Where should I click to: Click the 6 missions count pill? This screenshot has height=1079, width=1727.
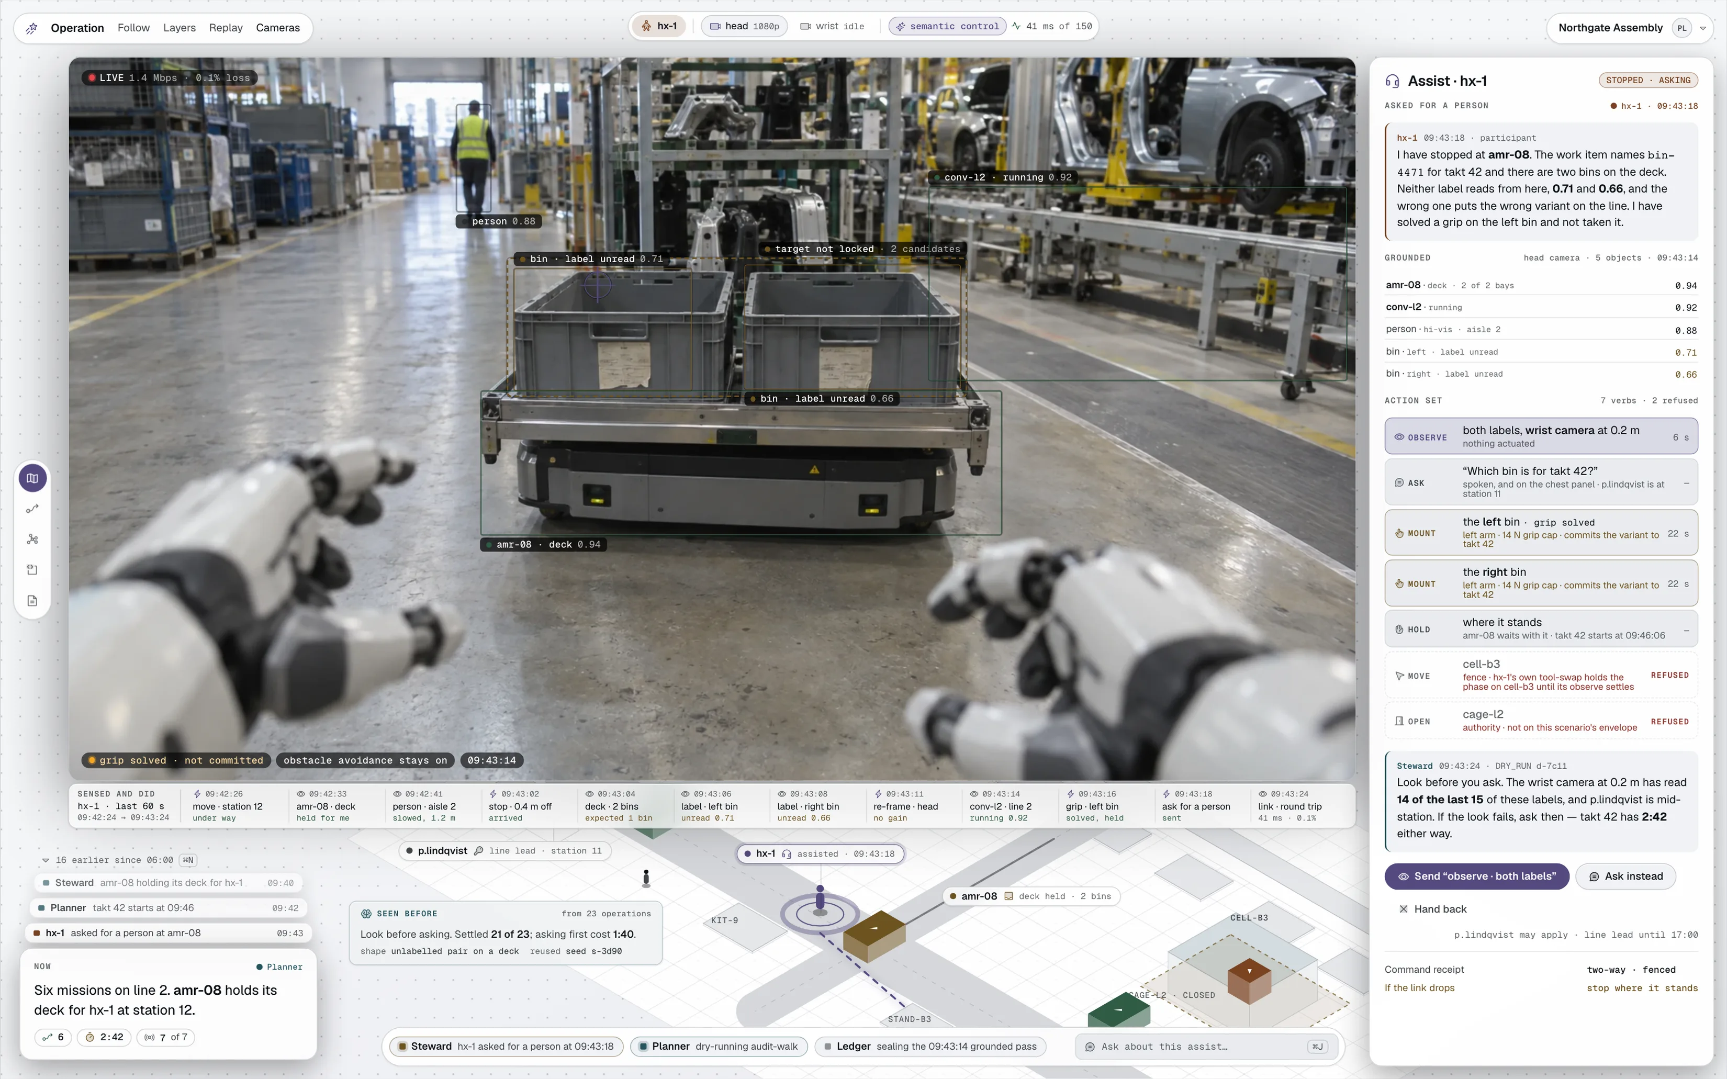click(53, 1037)
